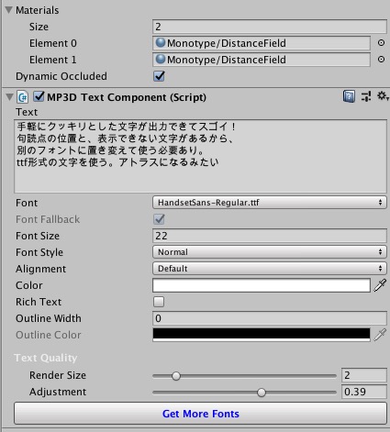
Task: Click the Adjustment slider handle
Action: (262, 393)
